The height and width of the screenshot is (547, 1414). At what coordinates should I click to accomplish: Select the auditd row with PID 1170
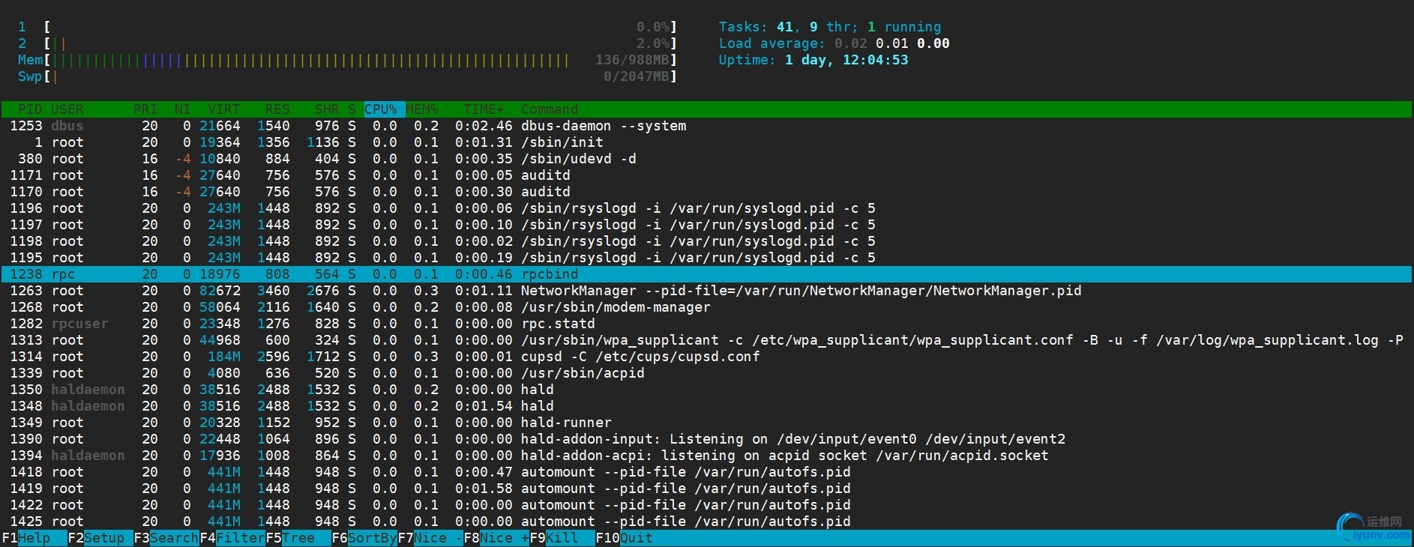click(x=707, y=192)
